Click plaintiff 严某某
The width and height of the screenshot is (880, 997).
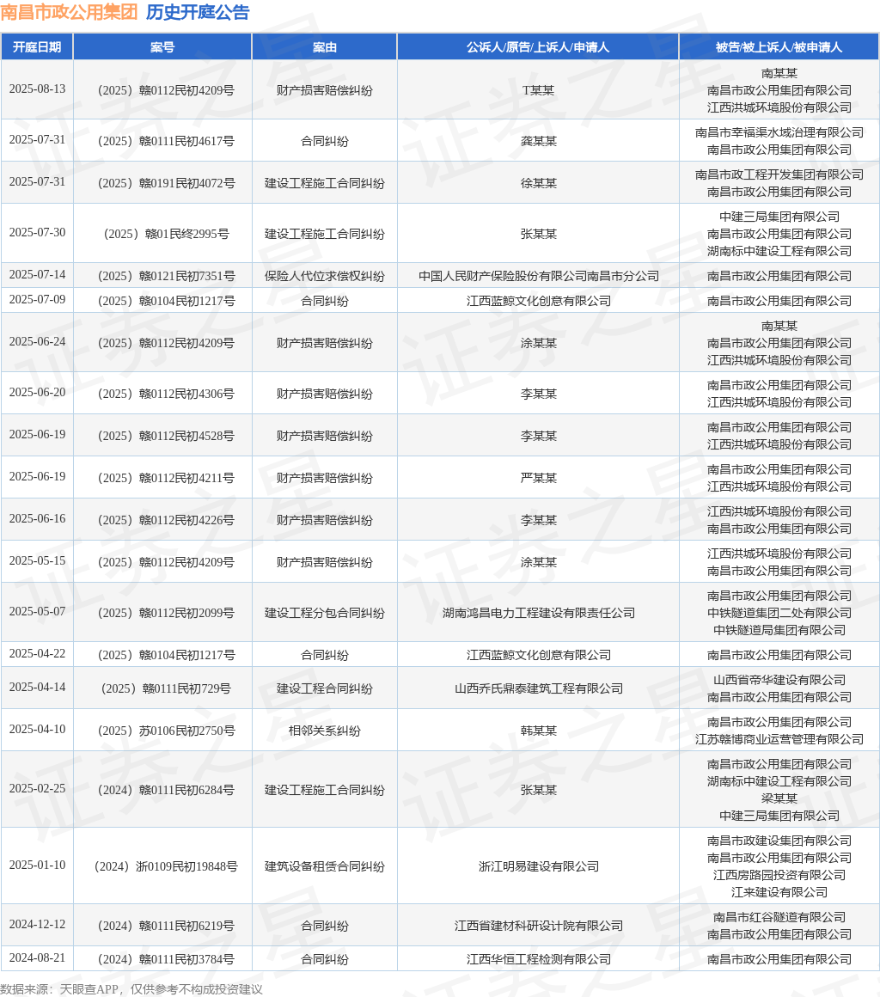539,478
